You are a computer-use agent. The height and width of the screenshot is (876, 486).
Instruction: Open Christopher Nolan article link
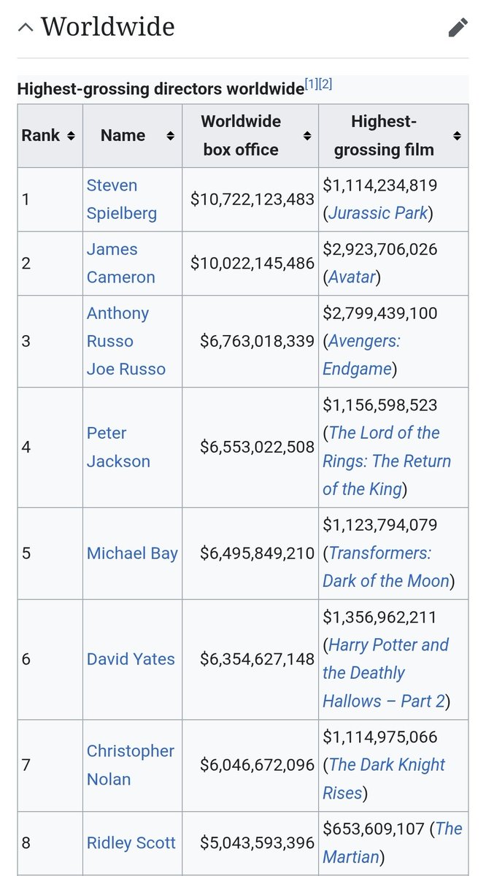click(131, 765)
